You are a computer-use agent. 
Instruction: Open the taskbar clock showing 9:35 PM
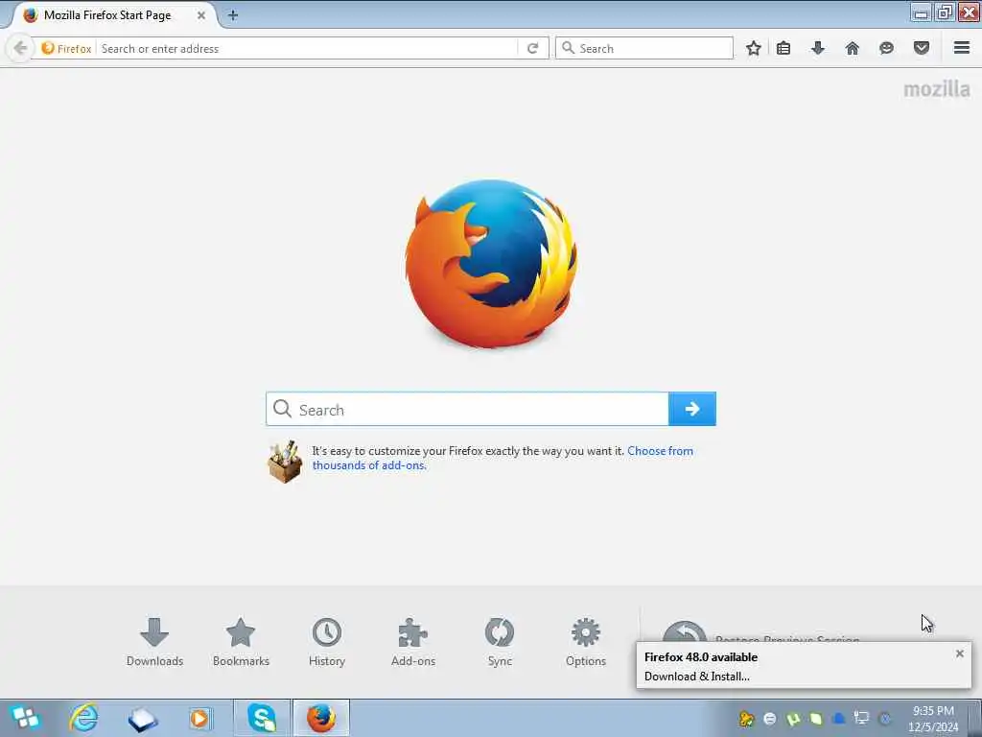pos(933,719)
